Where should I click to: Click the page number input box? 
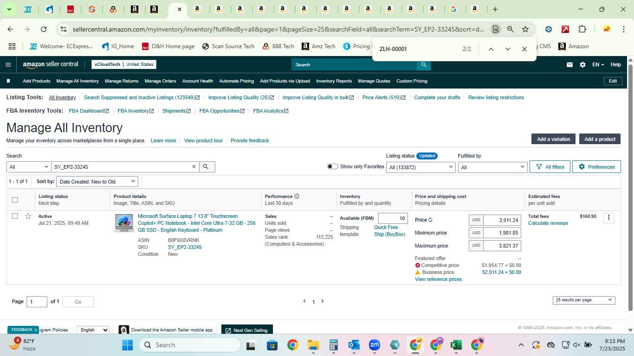(x=37, y=302)
